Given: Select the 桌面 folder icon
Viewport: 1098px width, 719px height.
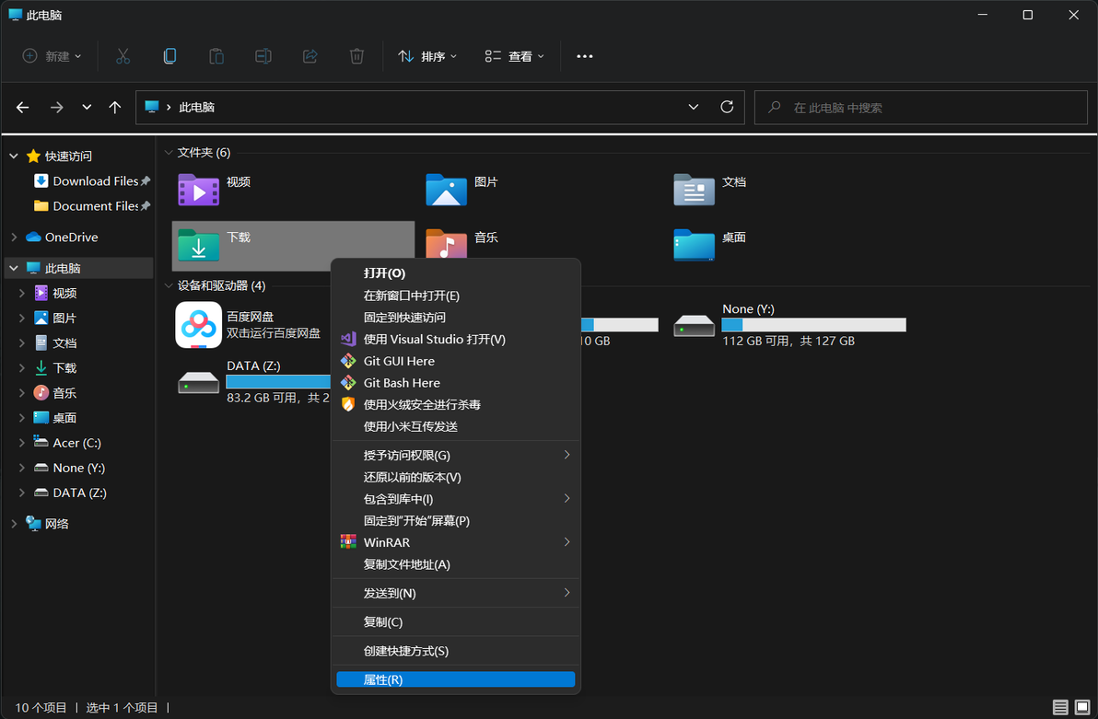Looking at the screenshot, I should 694,244.
